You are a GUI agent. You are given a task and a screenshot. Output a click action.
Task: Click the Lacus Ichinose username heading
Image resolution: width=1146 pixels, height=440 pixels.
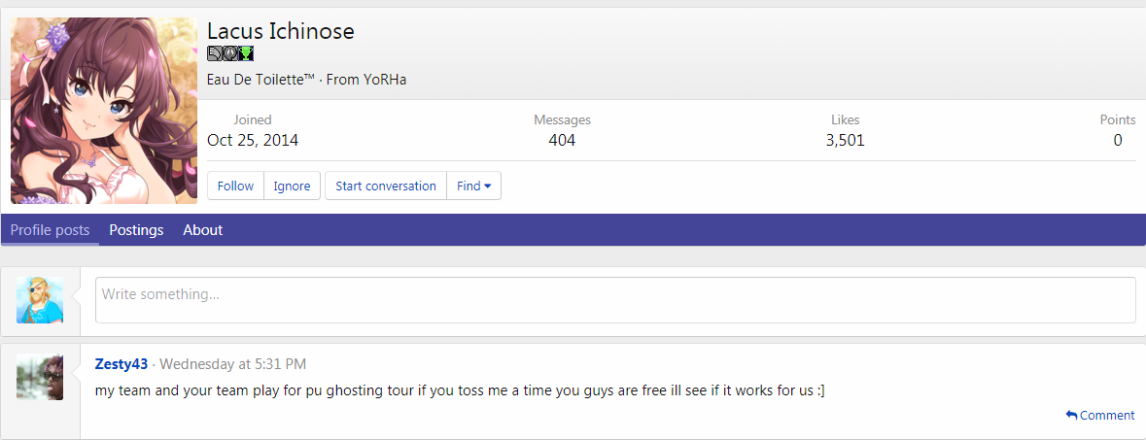tap(280, 31)
